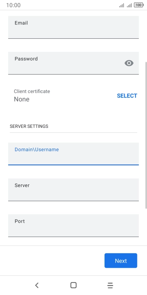Open the recent apps three-line icon

pos(110,285)
